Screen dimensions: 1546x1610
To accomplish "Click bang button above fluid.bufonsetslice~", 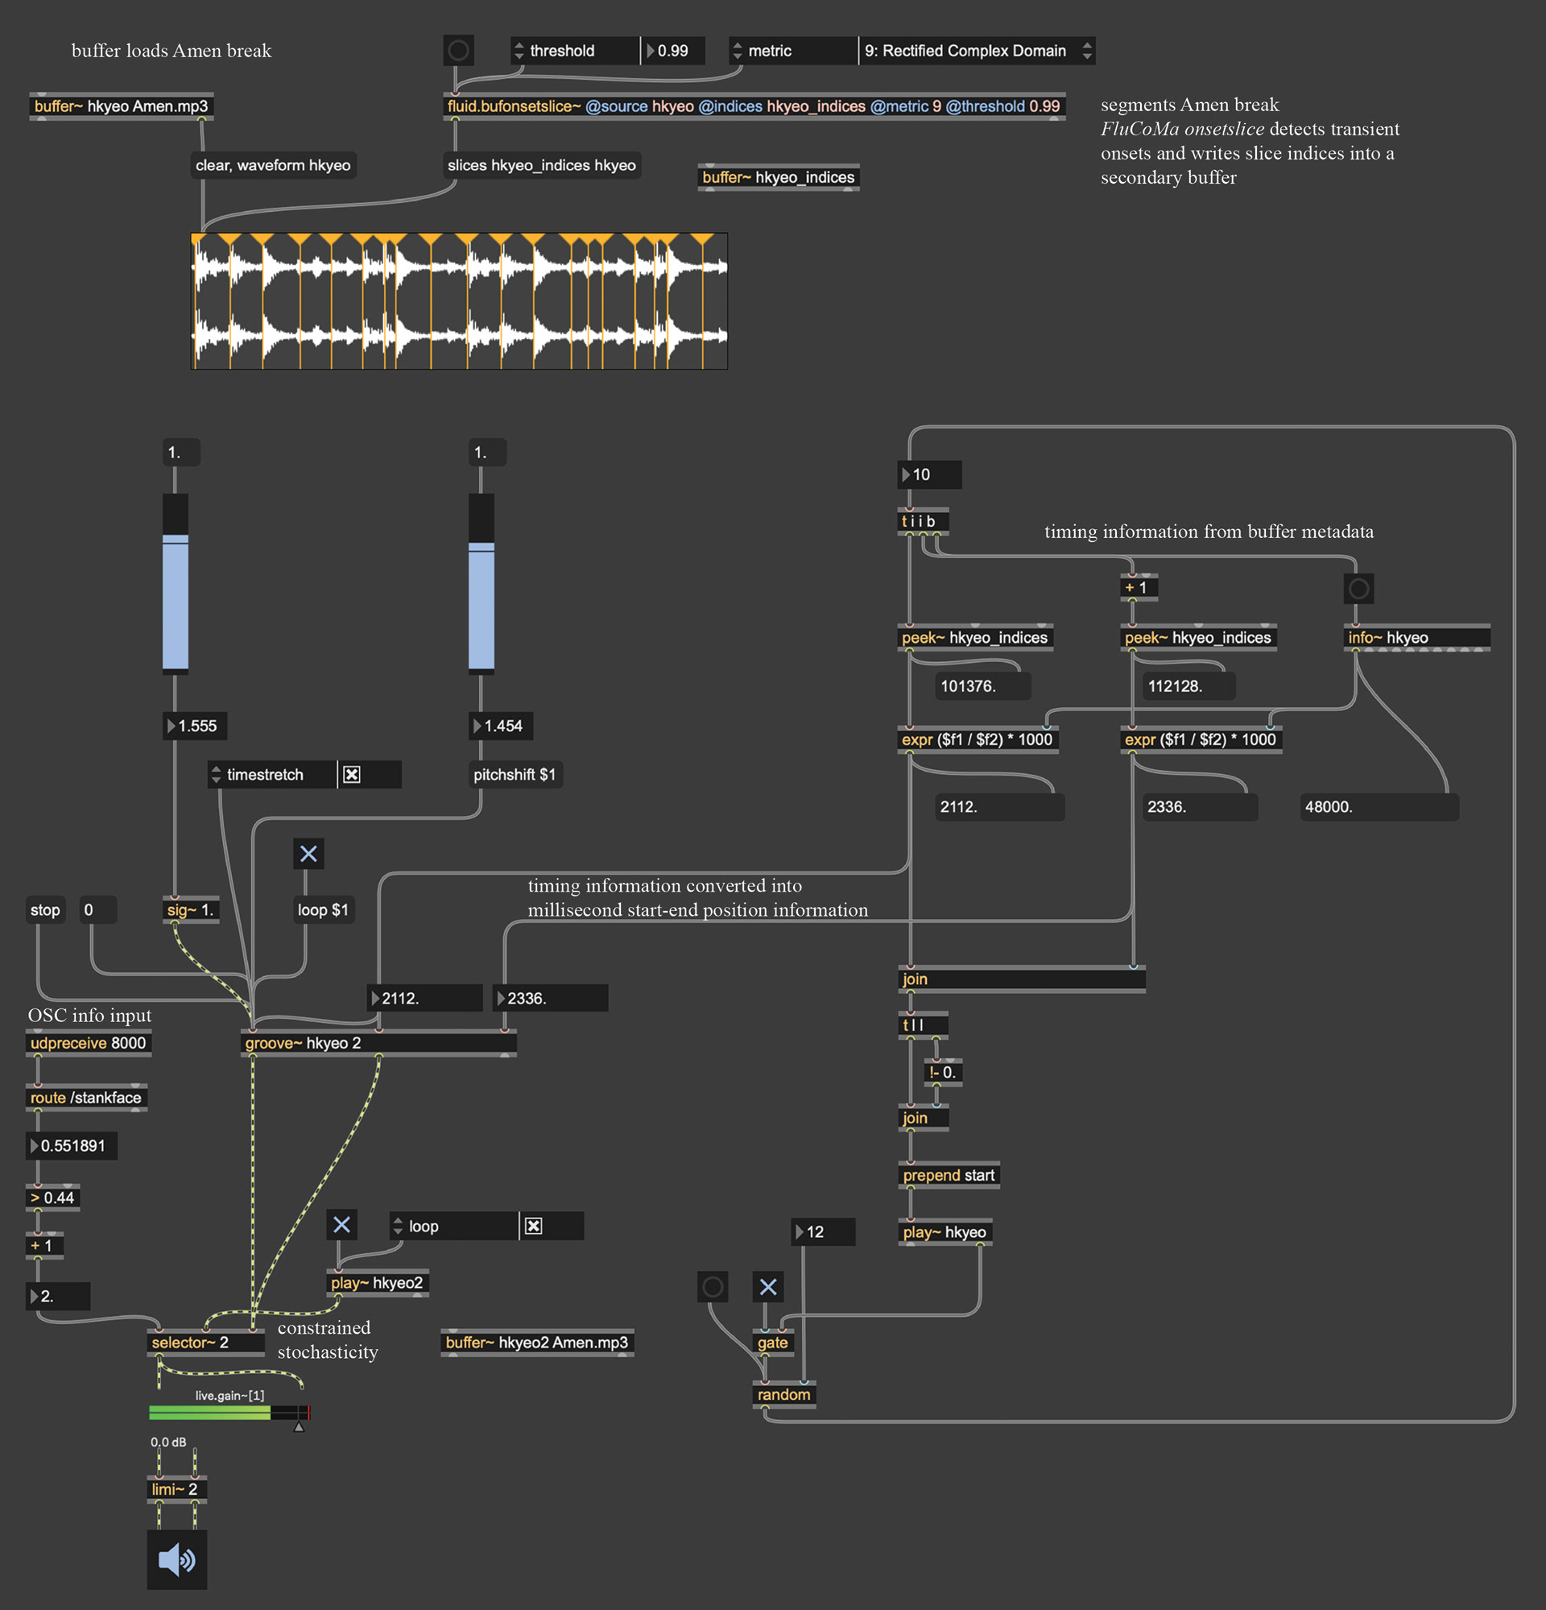I will click(x=458, y=51).
